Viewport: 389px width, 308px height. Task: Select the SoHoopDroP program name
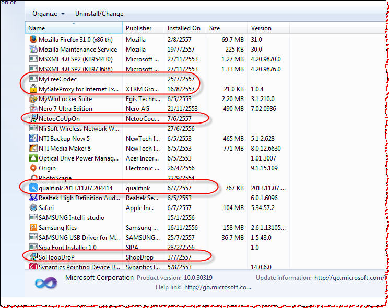click(x=56, y=257)
